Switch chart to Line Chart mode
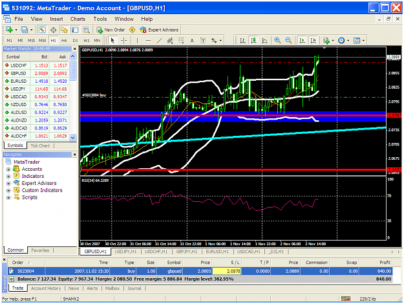Screen dimensions: 404x304 pos(264,40)
